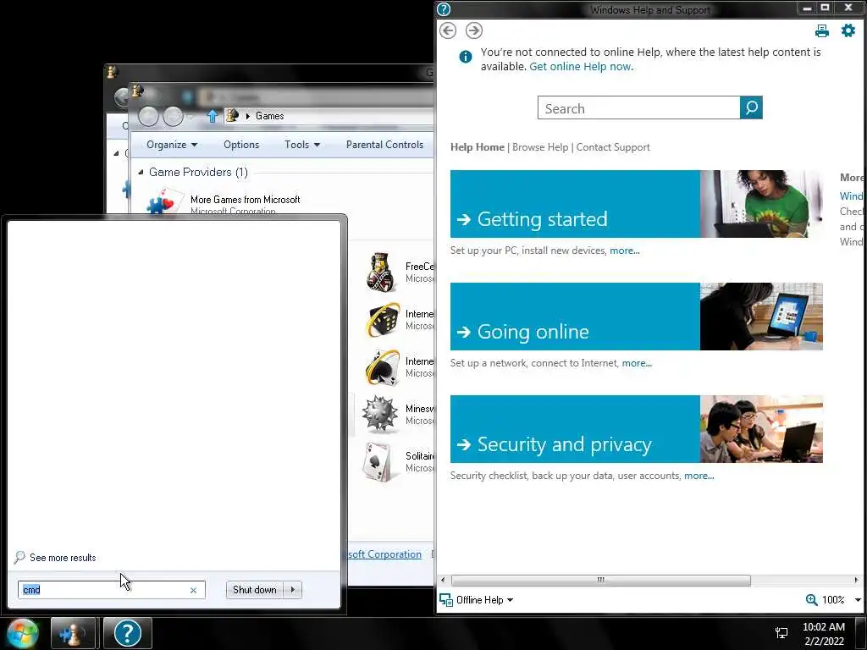Select Internet Backgammon dice icon
This screenshot has height=650, width=867.
tap(381, 319)
